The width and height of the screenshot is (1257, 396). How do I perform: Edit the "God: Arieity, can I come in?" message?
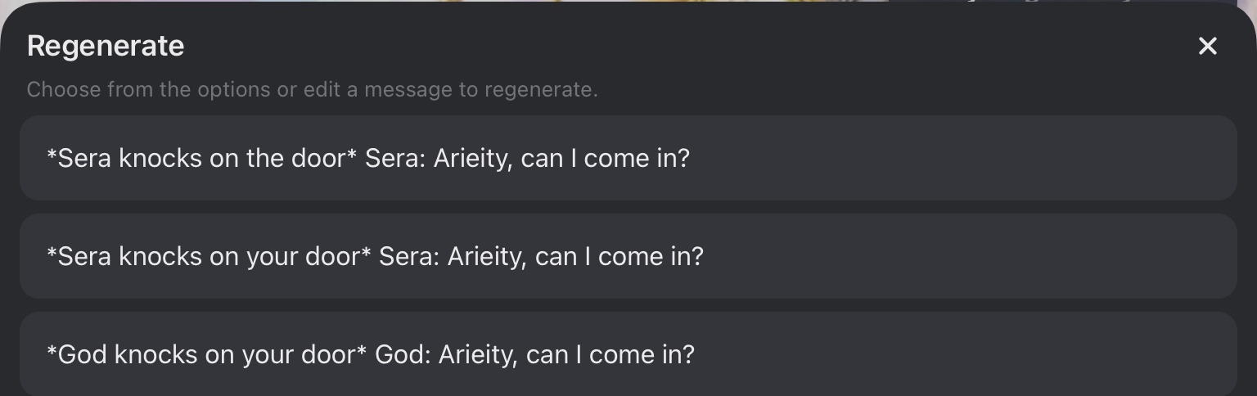[534, 354]
